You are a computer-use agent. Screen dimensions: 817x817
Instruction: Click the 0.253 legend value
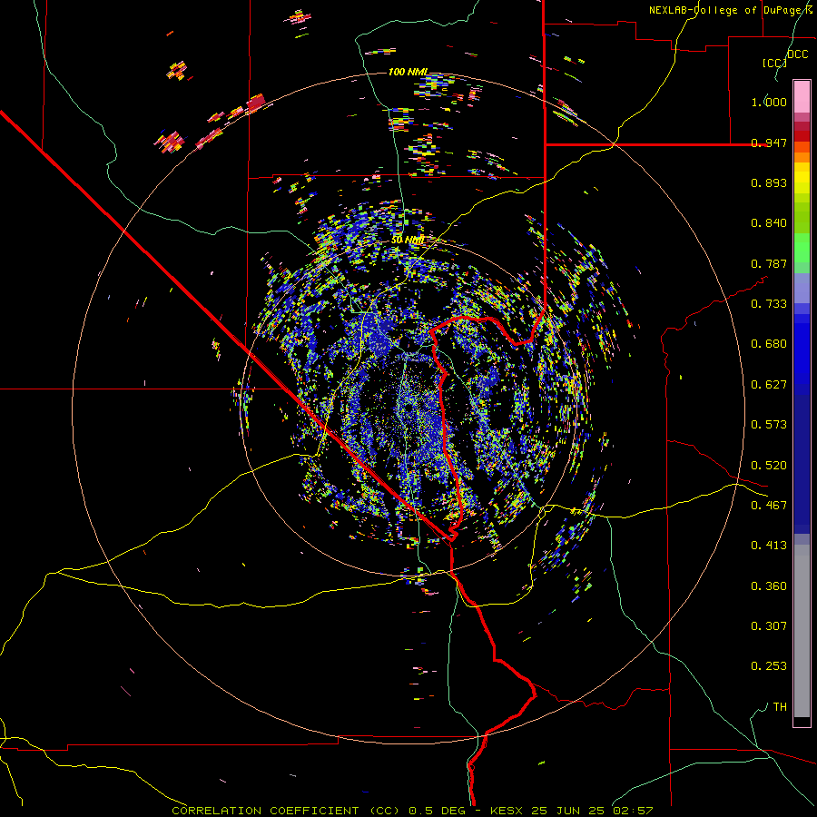coord(769,666)
